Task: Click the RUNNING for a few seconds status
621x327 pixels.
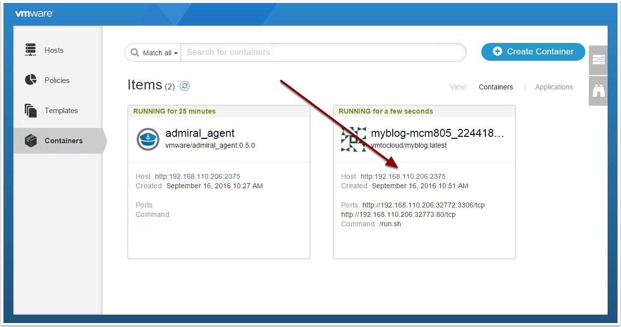Action: [x=386, y=111]
